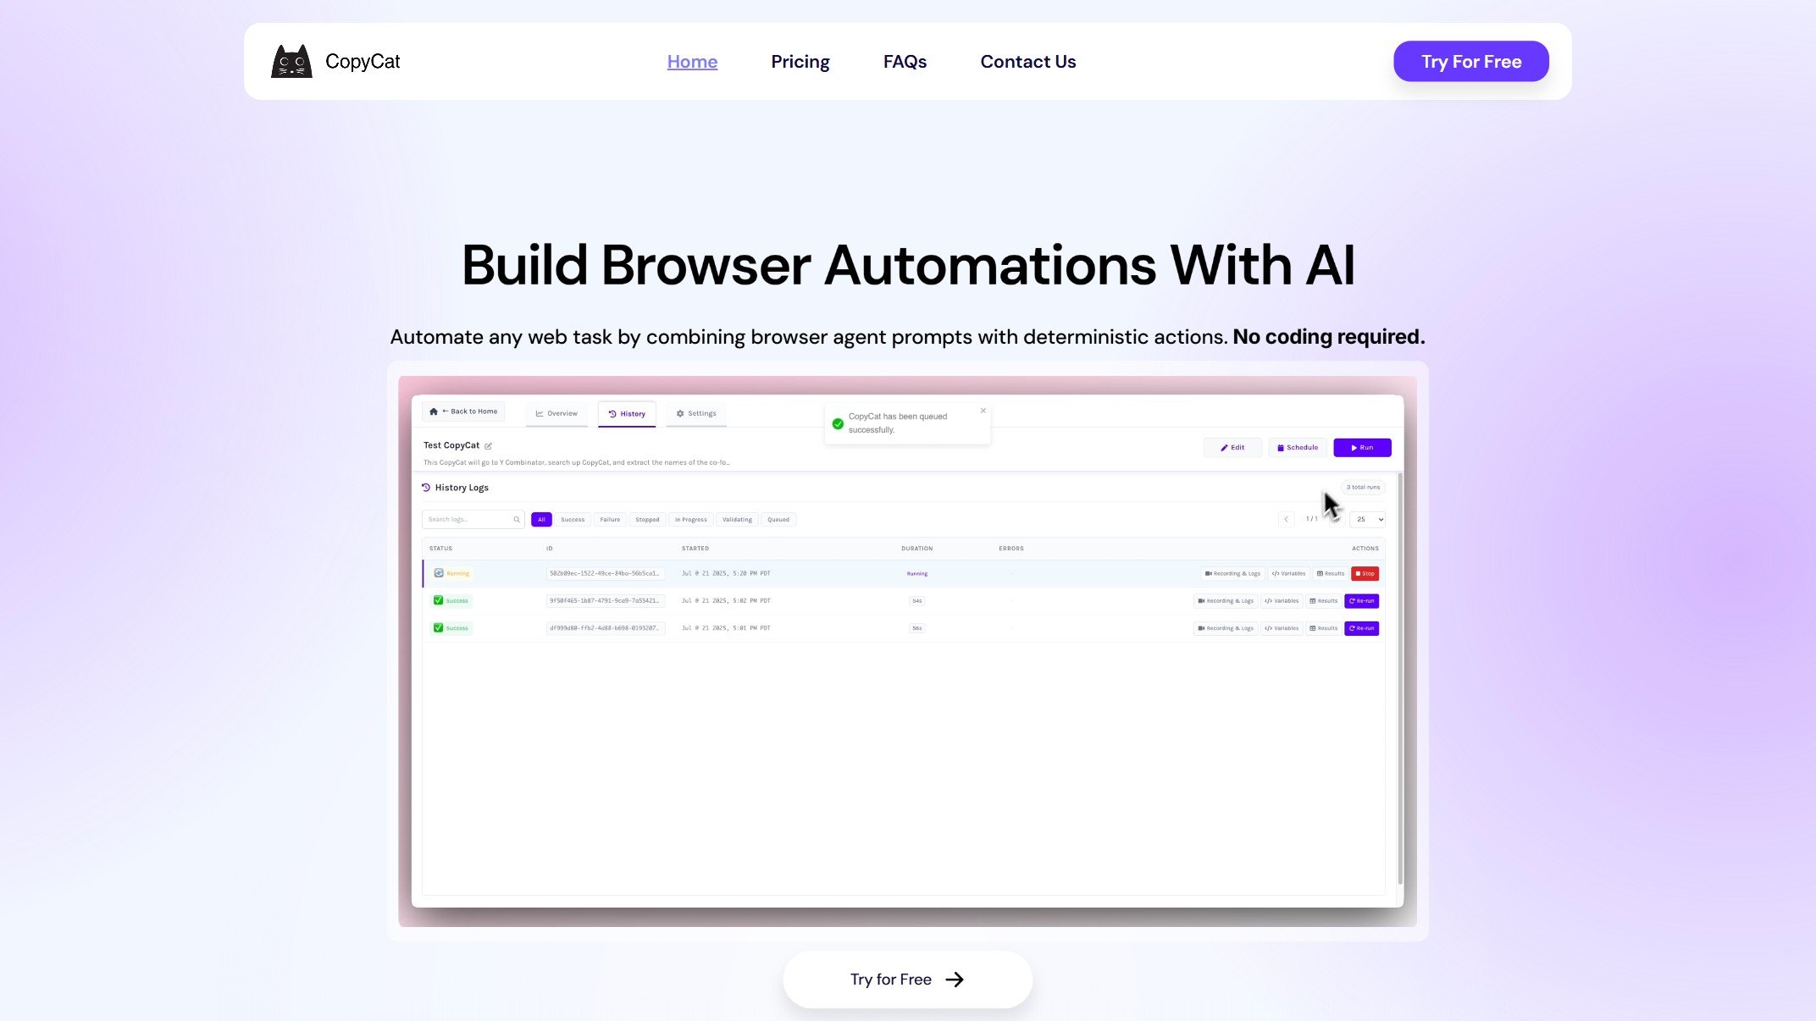Open Recording & Logs for the running job

[x=1232, y=573]
